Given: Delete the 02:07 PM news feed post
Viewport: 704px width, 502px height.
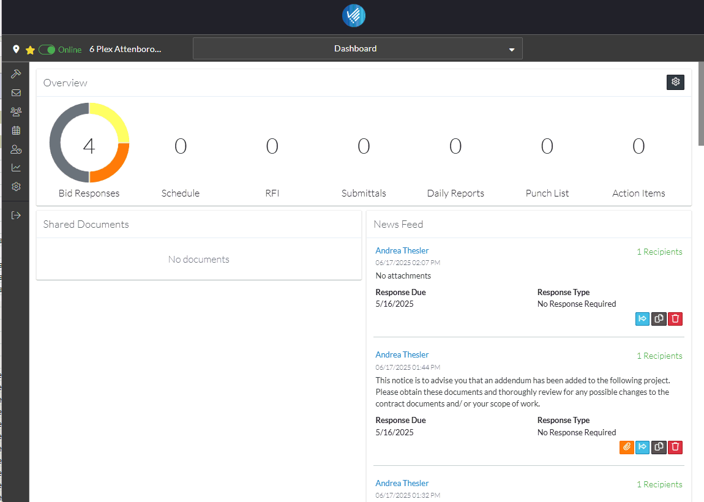Looking at the screenshot, I should click(675, 318).
